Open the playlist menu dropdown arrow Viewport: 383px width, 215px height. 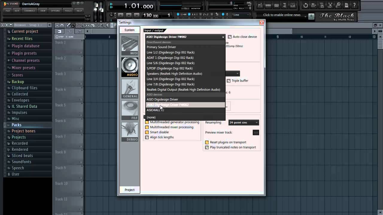(57, 25)
